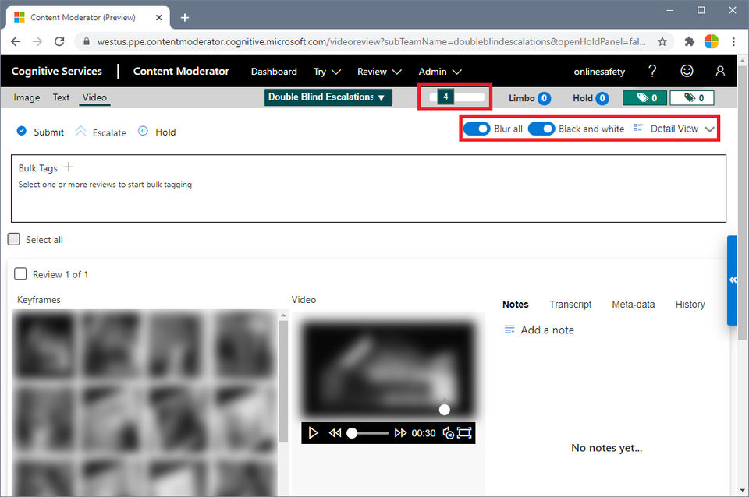Open the Notes tab
The width and height of the screenshot is (749, 497).
[516, 305]
